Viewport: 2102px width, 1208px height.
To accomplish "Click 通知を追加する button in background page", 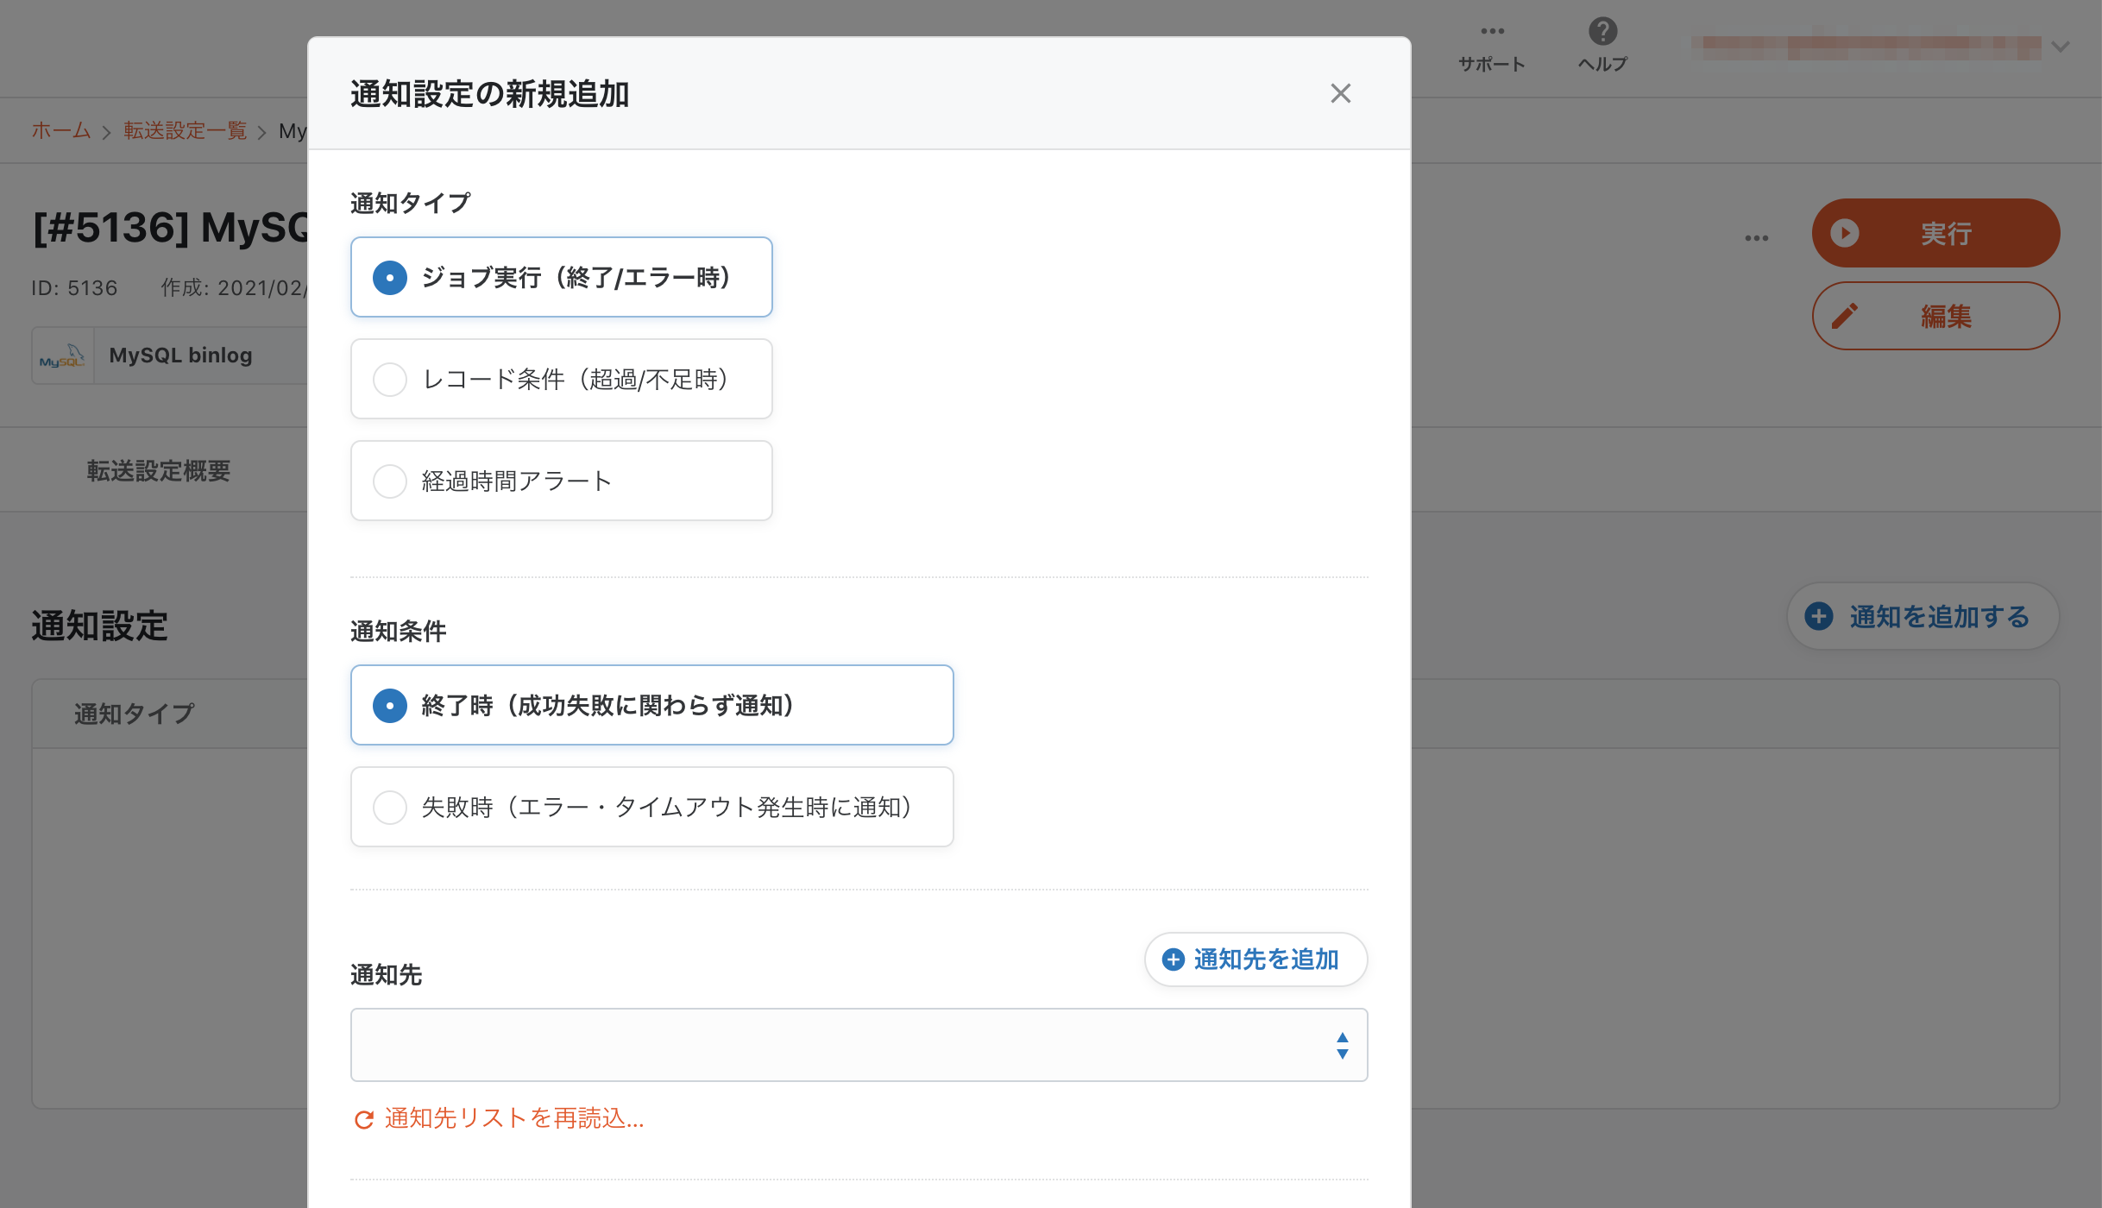I will point(1923,616).
